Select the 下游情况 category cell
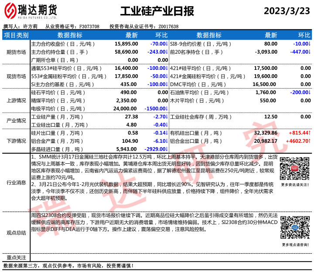 pyautogui.click(x=16, y=141)
